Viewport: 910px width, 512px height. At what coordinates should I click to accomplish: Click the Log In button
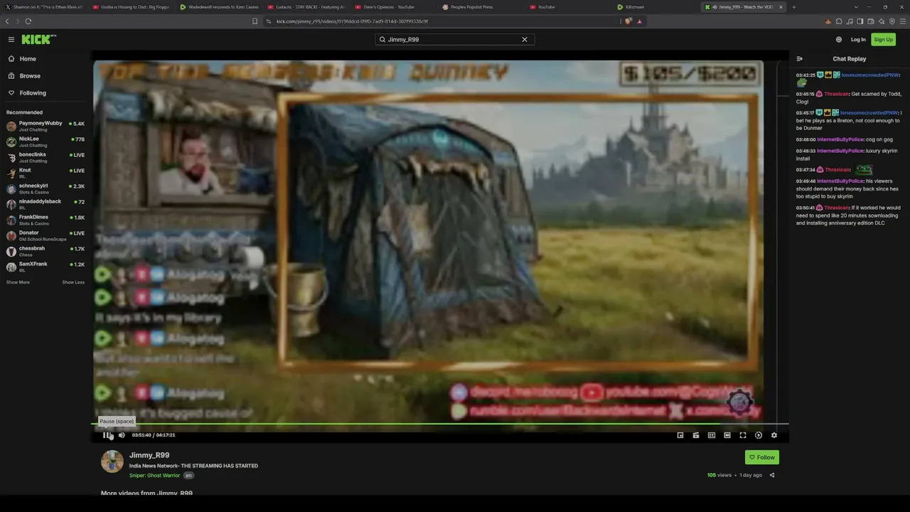(858, 40)
